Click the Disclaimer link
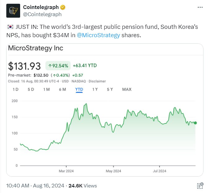Screen dimensions: 209x193 [x=97, y=81]
